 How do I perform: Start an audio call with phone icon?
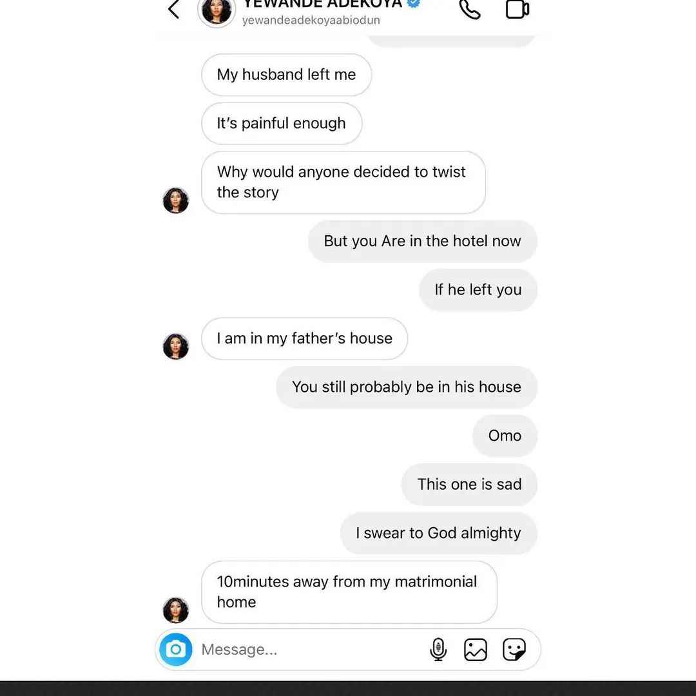coord(470,9)
